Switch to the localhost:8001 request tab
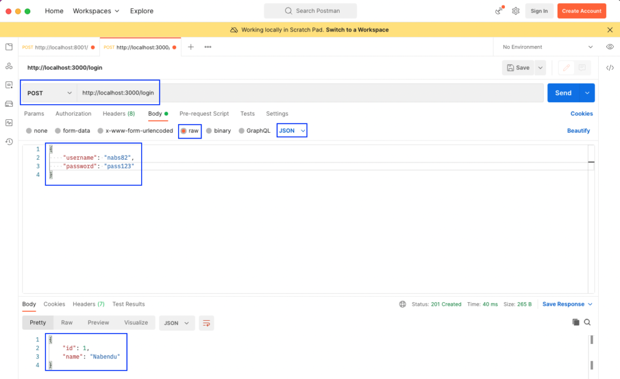Screen dimensions: 620x379 pyautogui.click(x=59, y=47)
